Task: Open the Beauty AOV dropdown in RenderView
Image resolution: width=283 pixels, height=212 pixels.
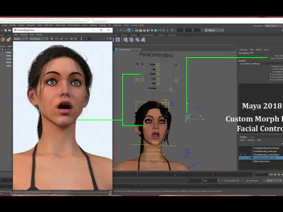Action: point(21,39)
